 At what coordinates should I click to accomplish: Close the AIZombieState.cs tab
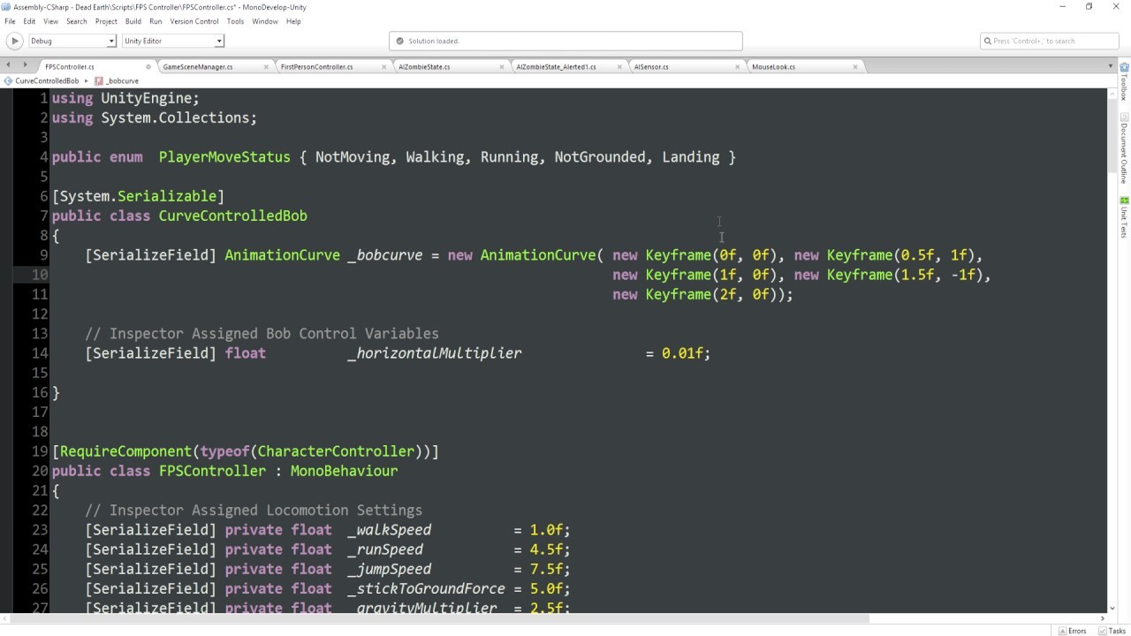coord(502,66)
